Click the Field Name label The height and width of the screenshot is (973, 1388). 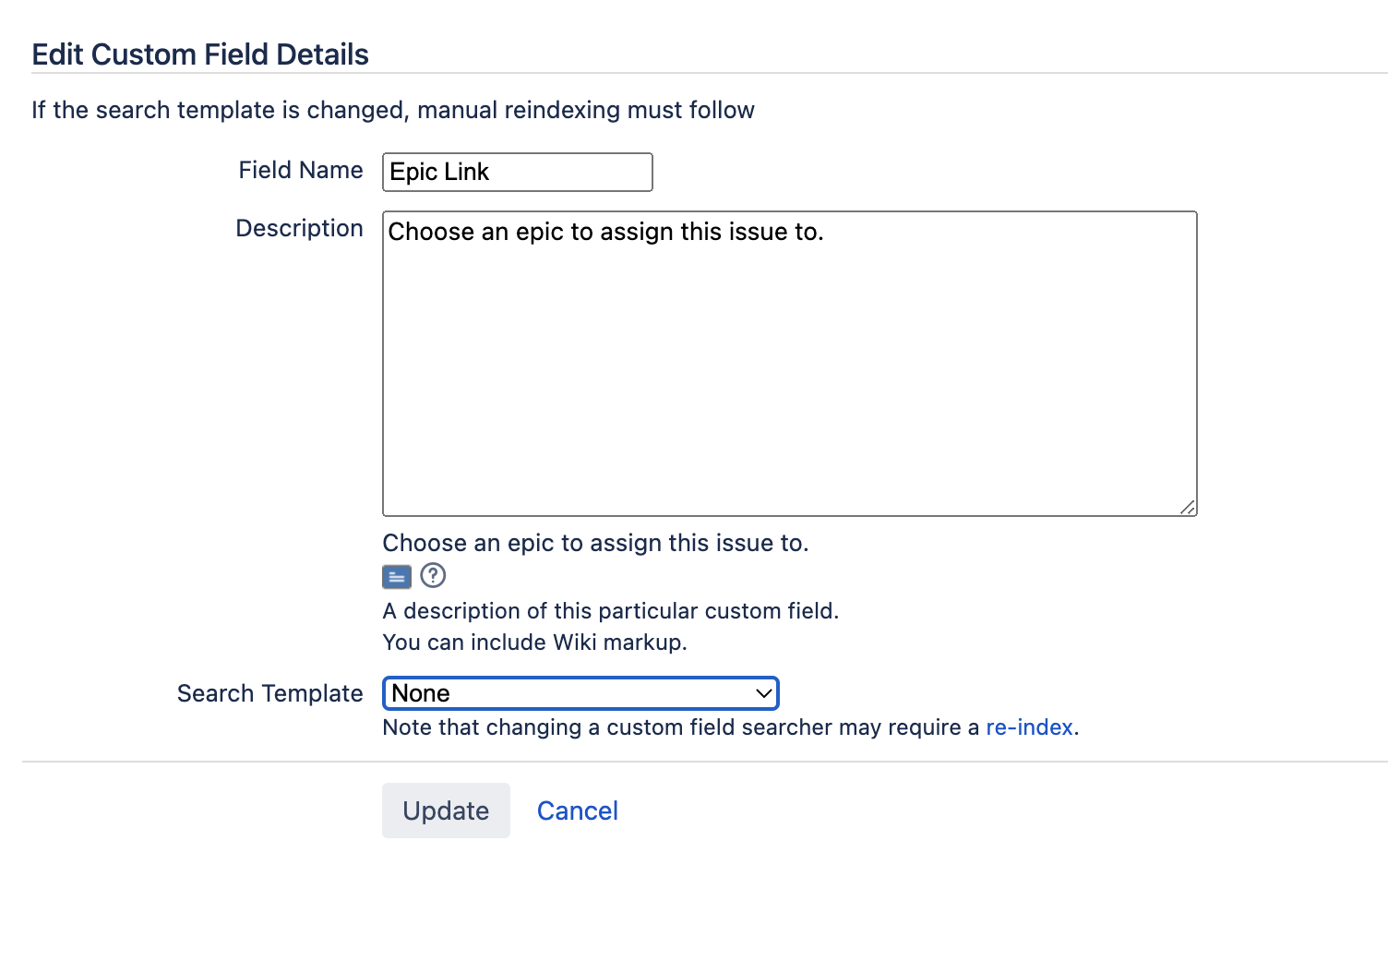point(301,170)
